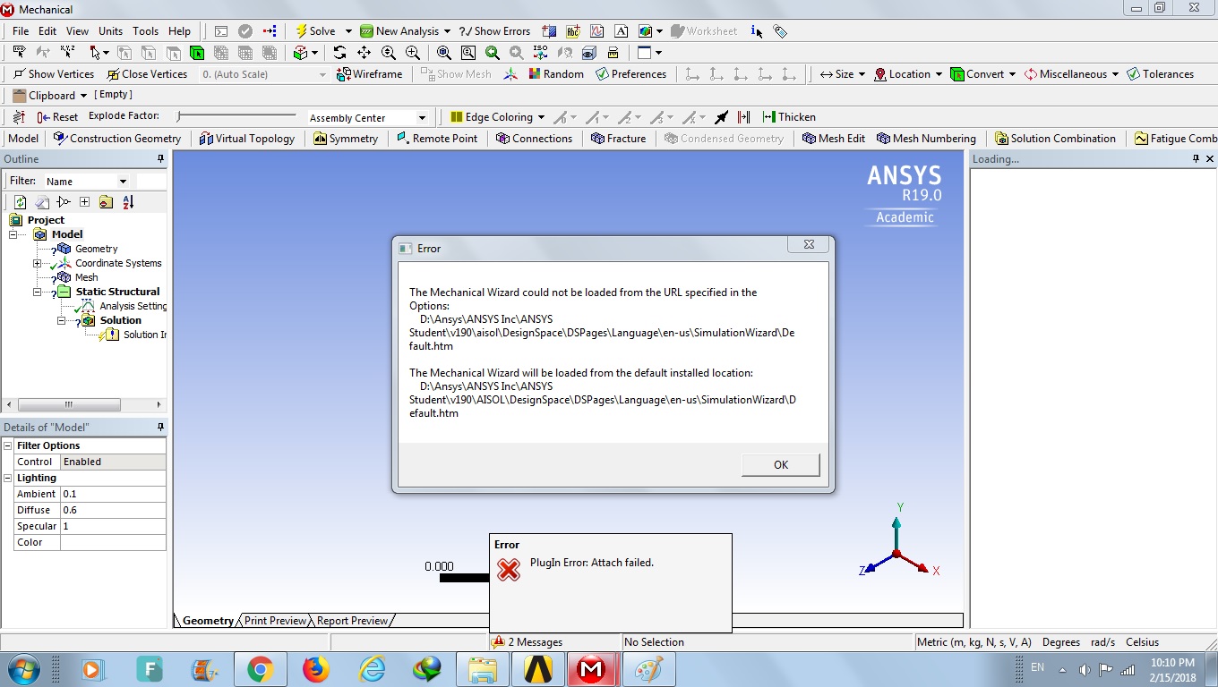Click the Expand All icon in Outline
Image resolution: width=1218 pixels, height=687 pixels.
point(84,202)
